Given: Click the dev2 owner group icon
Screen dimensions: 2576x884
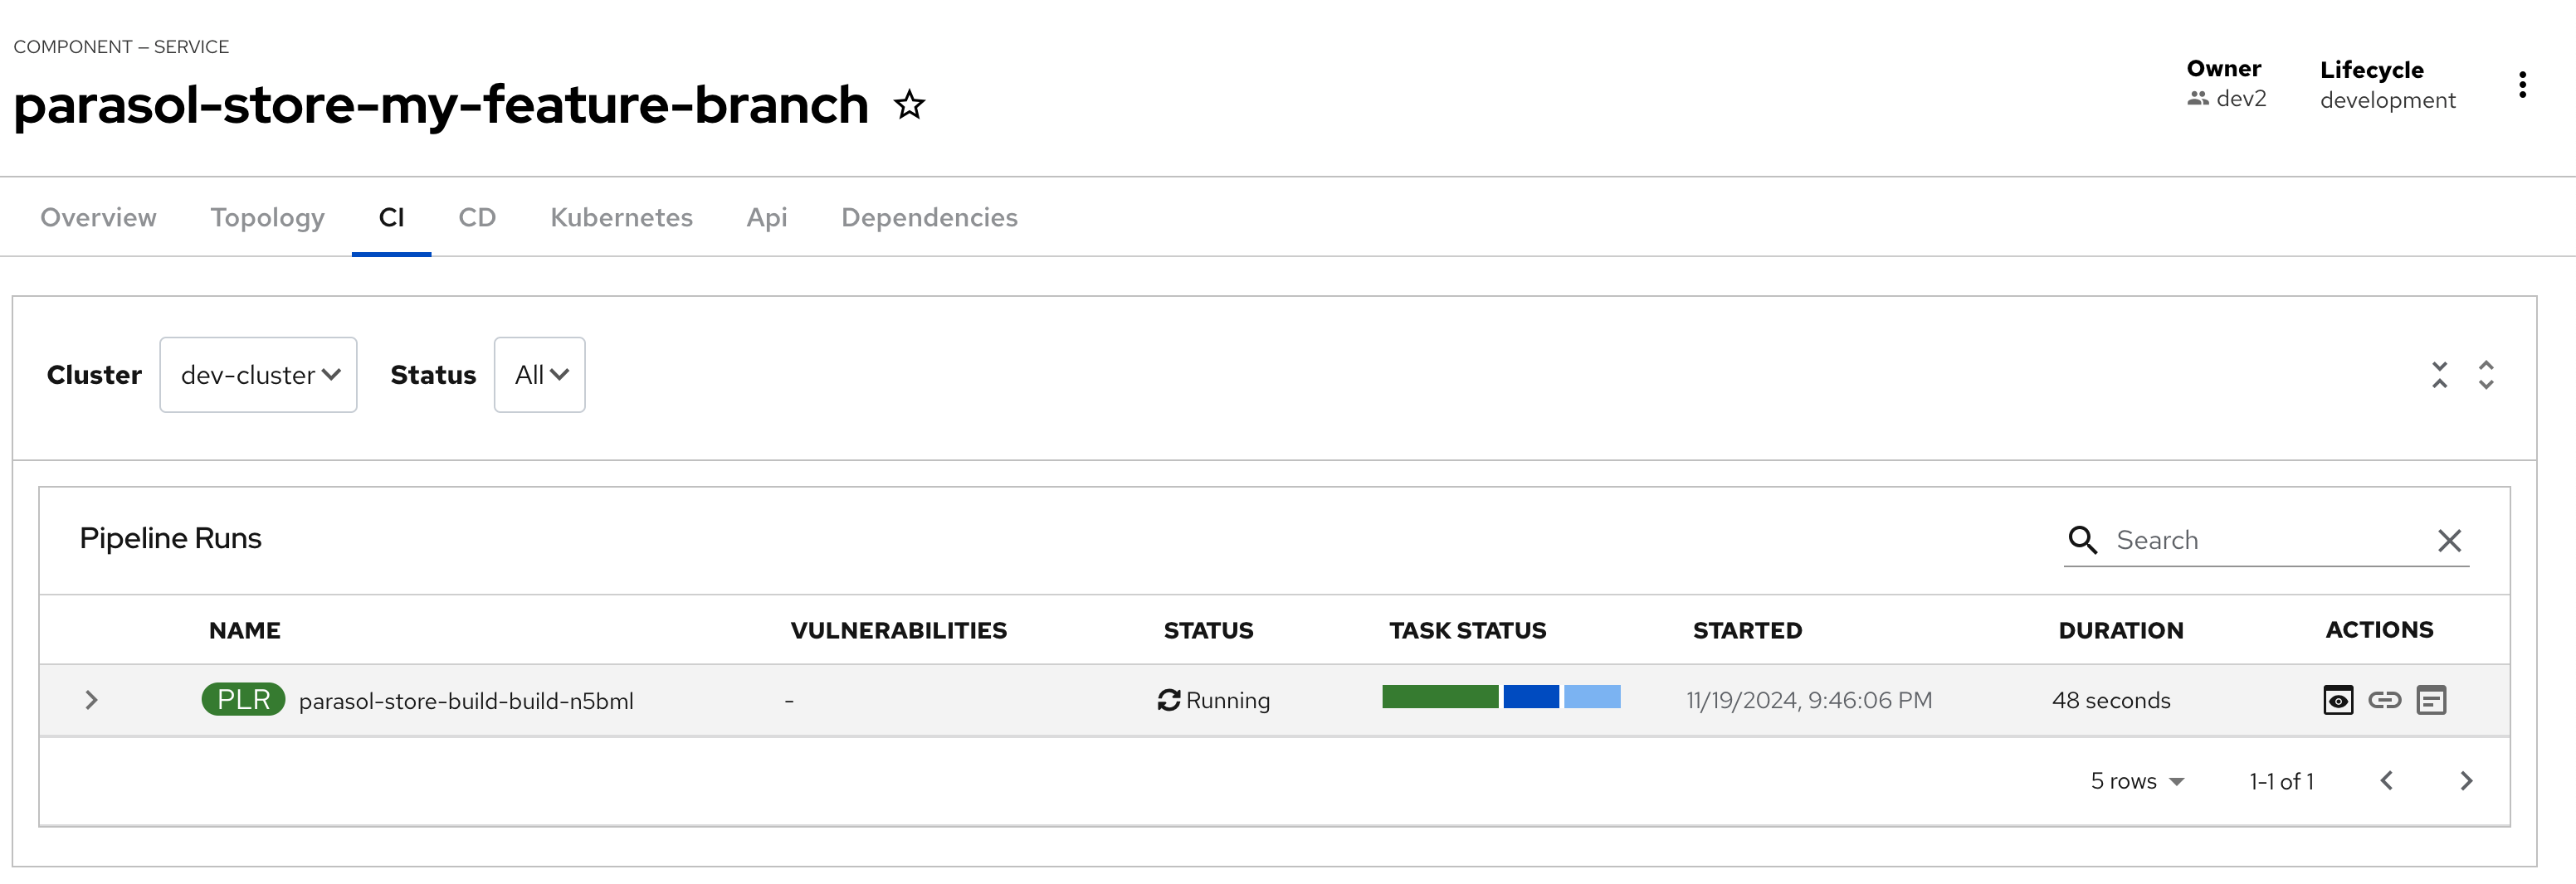Looking at the screenshot, I should (x=2197, y=99).
